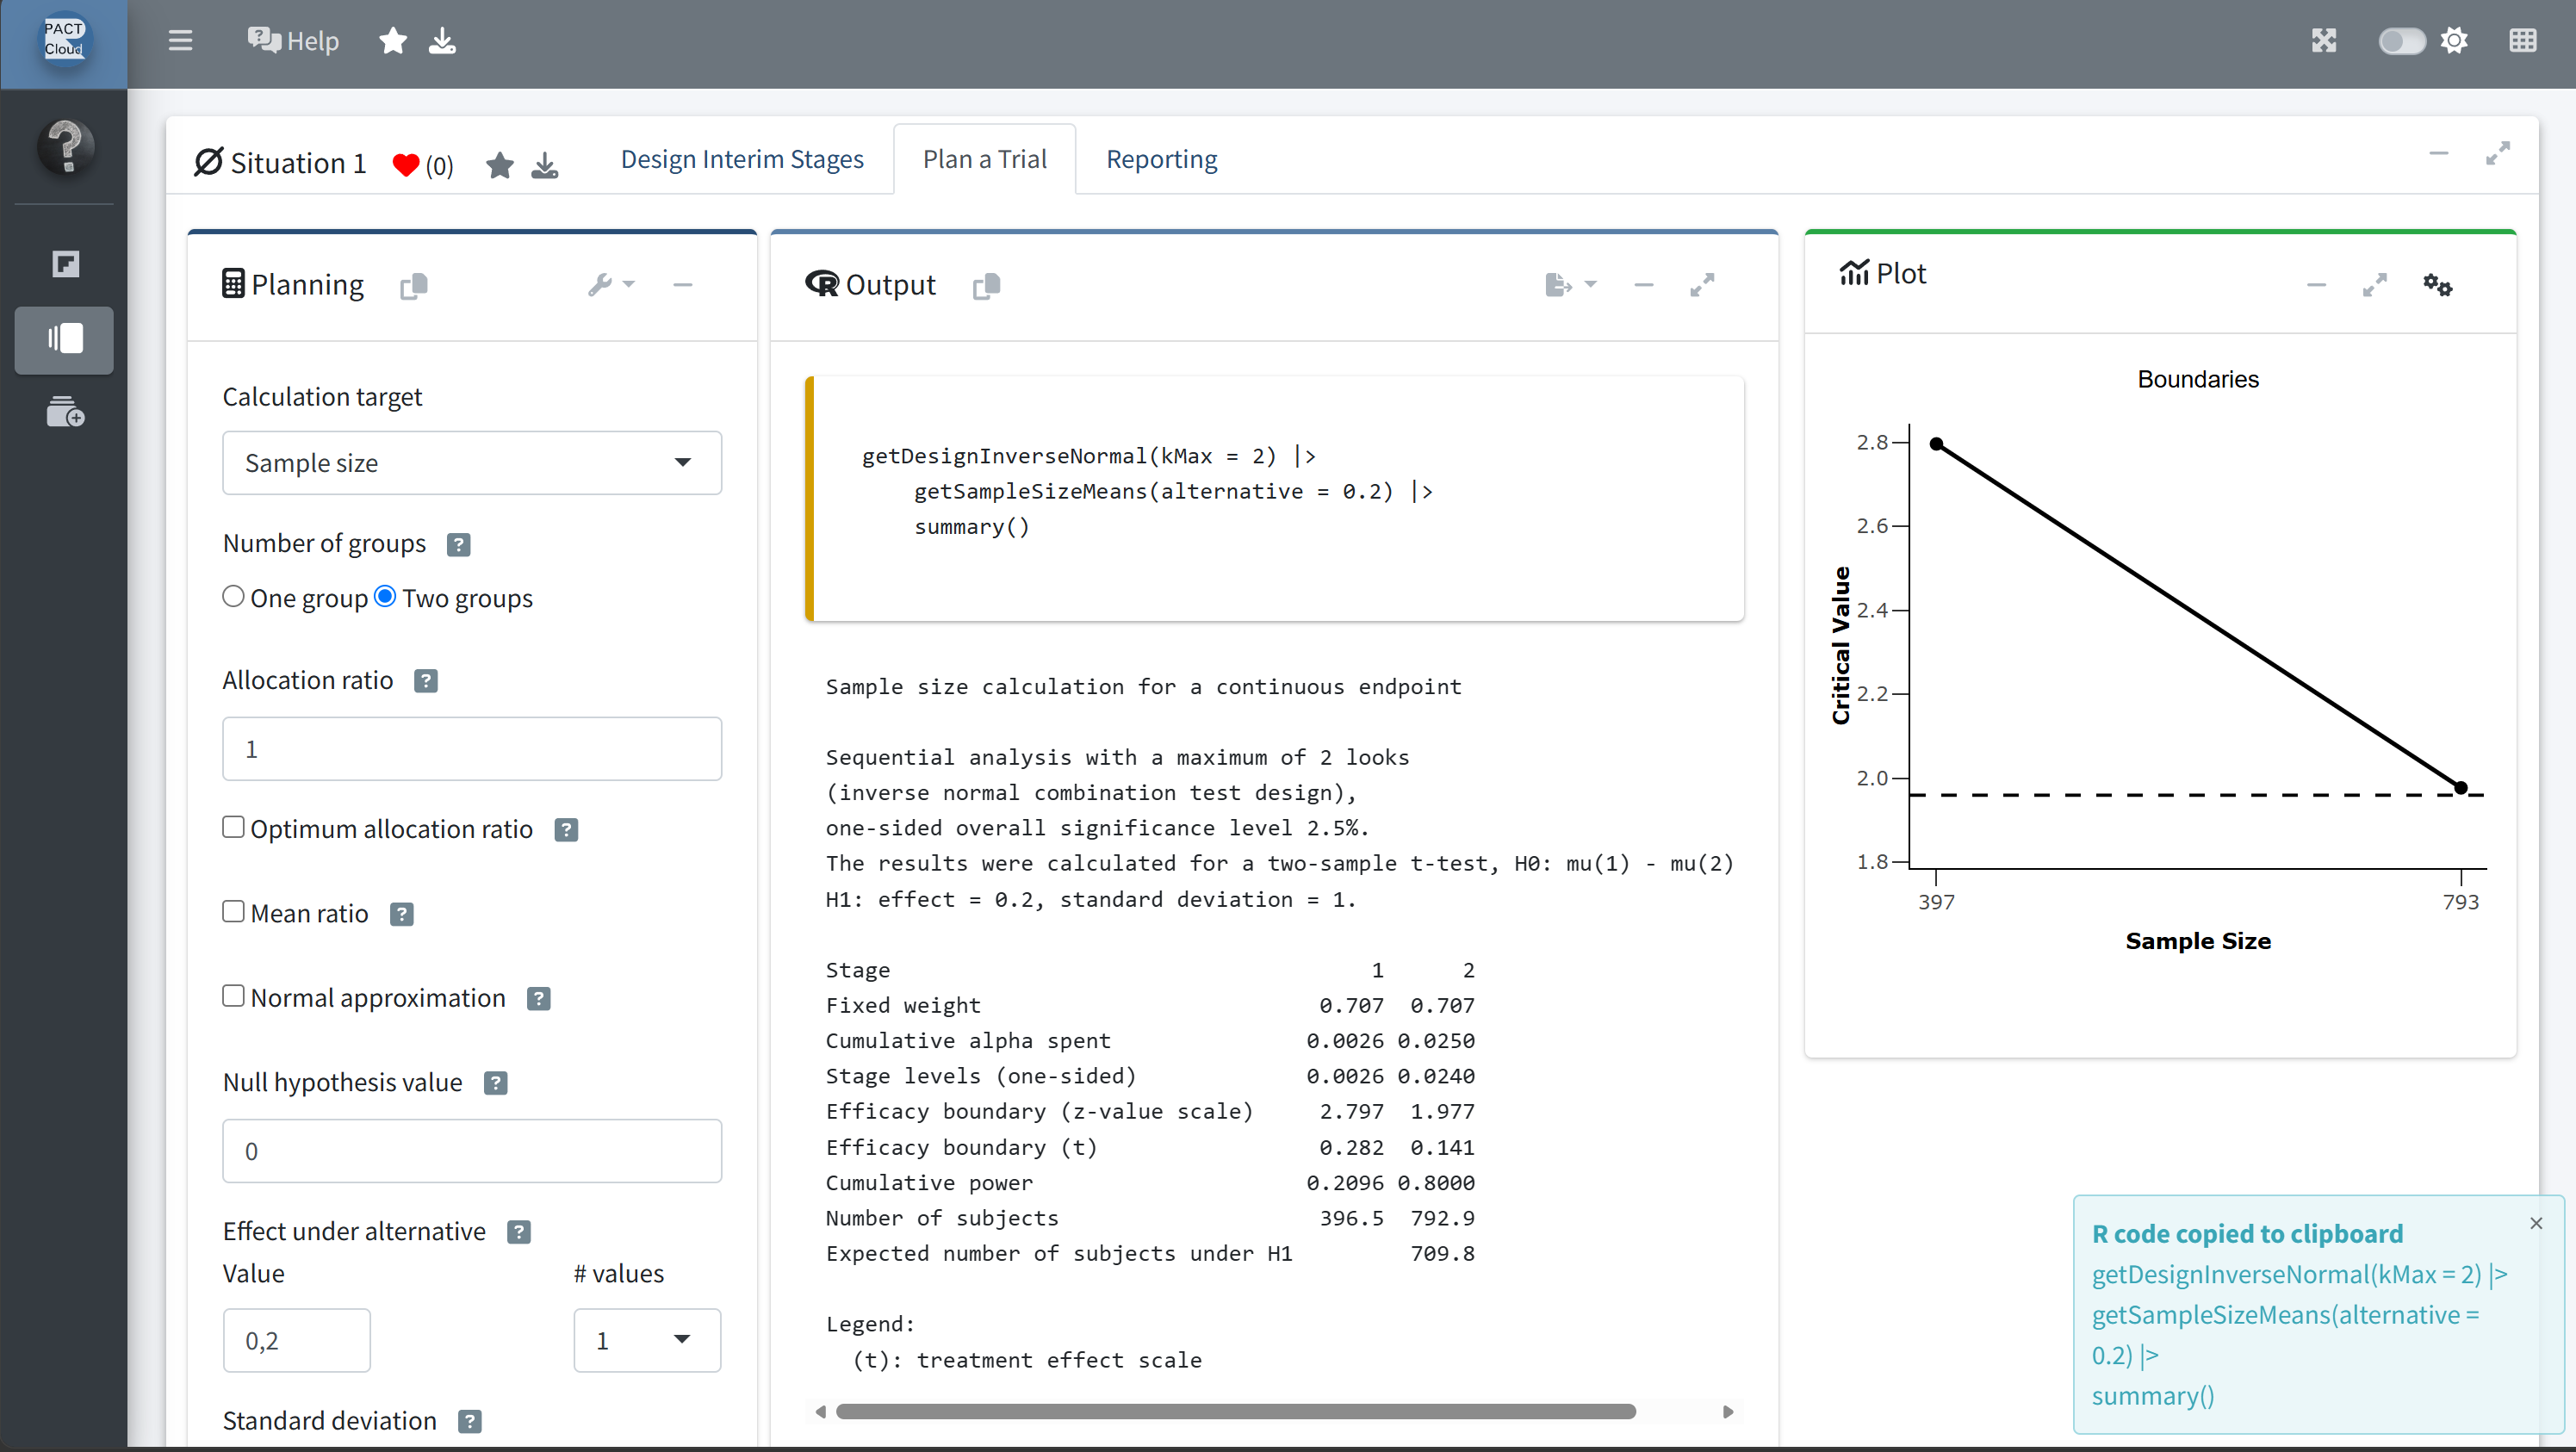Show help for Effect under alternative
The height and width of the screenshot is (1452, 2576).
(x=519, y=1232)
